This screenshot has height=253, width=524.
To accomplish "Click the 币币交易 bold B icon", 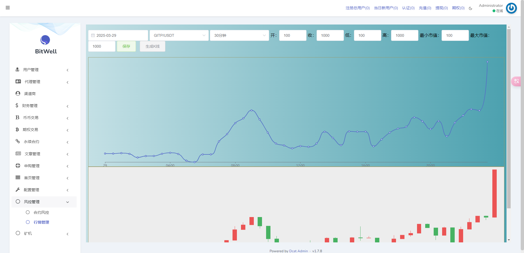I will [17, 117].
